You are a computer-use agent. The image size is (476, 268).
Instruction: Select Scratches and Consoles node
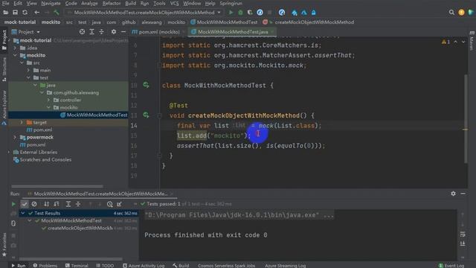click(x=42, y=159)
